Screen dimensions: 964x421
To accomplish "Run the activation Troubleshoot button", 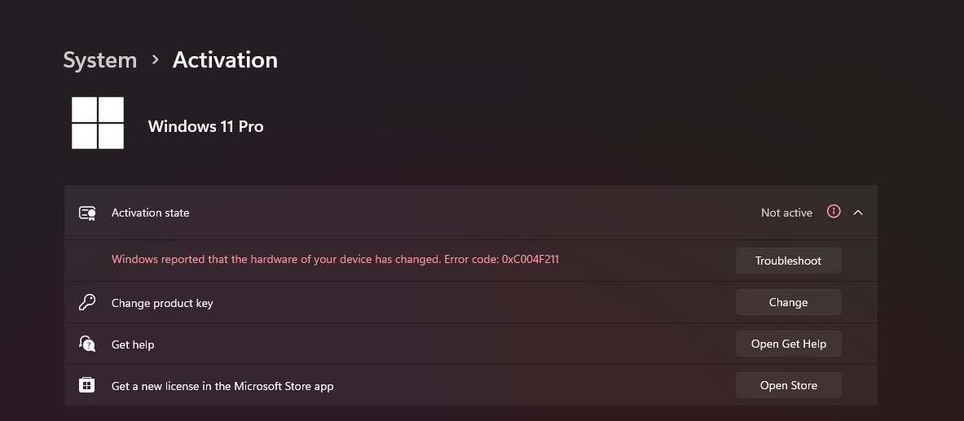I will coord(788,261).
